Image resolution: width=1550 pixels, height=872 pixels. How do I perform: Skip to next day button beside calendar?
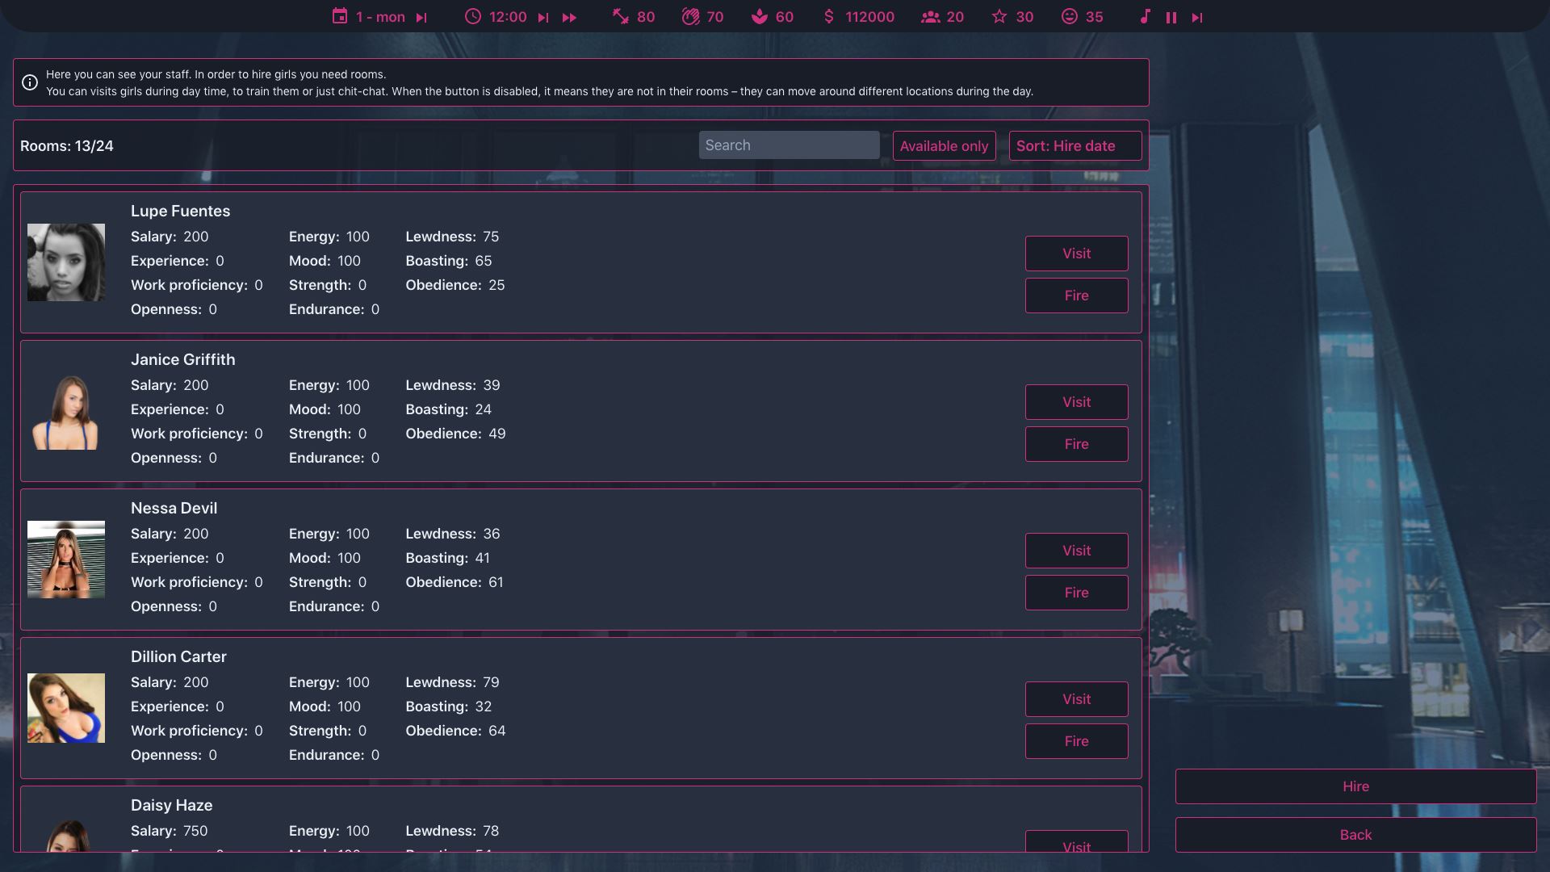421,17
